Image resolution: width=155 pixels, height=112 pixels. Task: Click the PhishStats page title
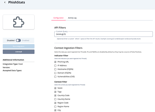click(x=17, y=2)
